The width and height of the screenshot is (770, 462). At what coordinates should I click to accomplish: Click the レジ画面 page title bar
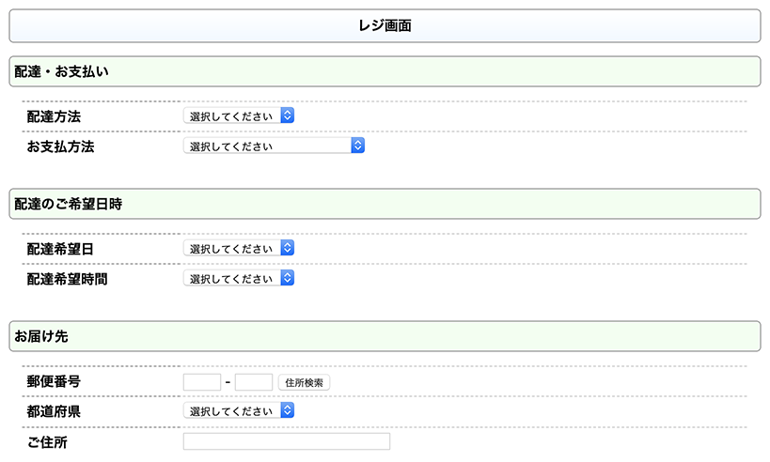(385, 26)
